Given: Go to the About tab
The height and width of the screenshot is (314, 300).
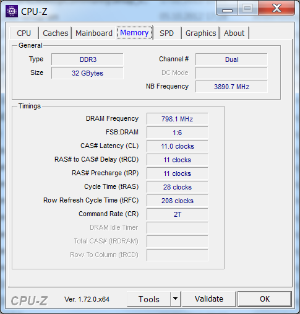Looking at the screenshot, I should [x=234, y=33].
